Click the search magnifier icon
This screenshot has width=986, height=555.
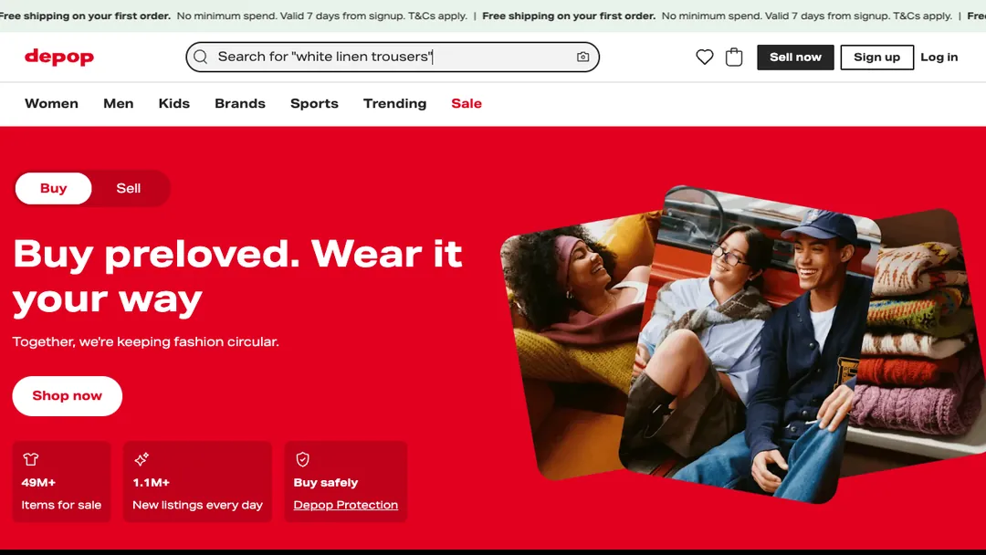pos(201,58)
